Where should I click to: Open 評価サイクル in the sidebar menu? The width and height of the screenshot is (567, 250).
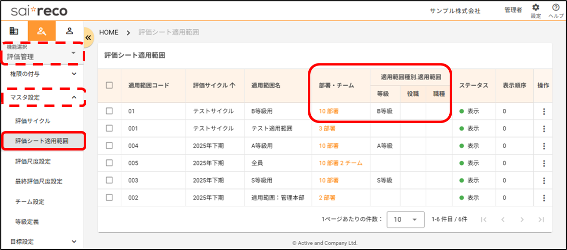(33, 121)
